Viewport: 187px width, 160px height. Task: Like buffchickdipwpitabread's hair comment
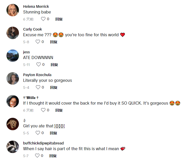point(37,156)
